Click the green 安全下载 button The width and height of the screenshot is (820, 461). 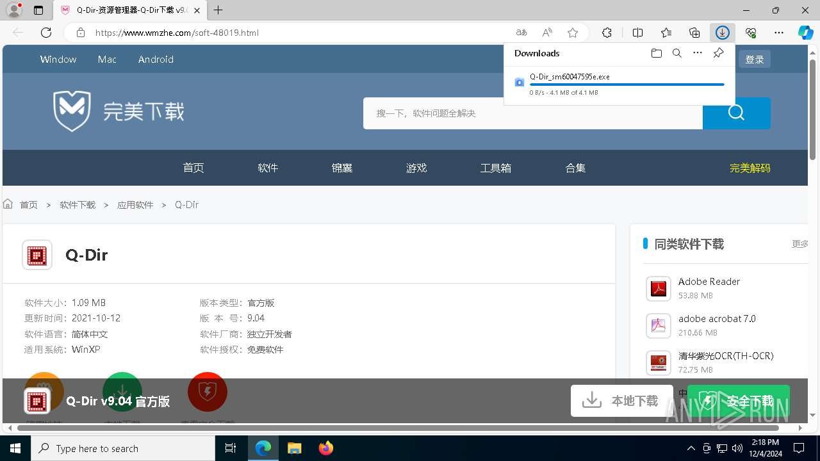tap(739, 401)
